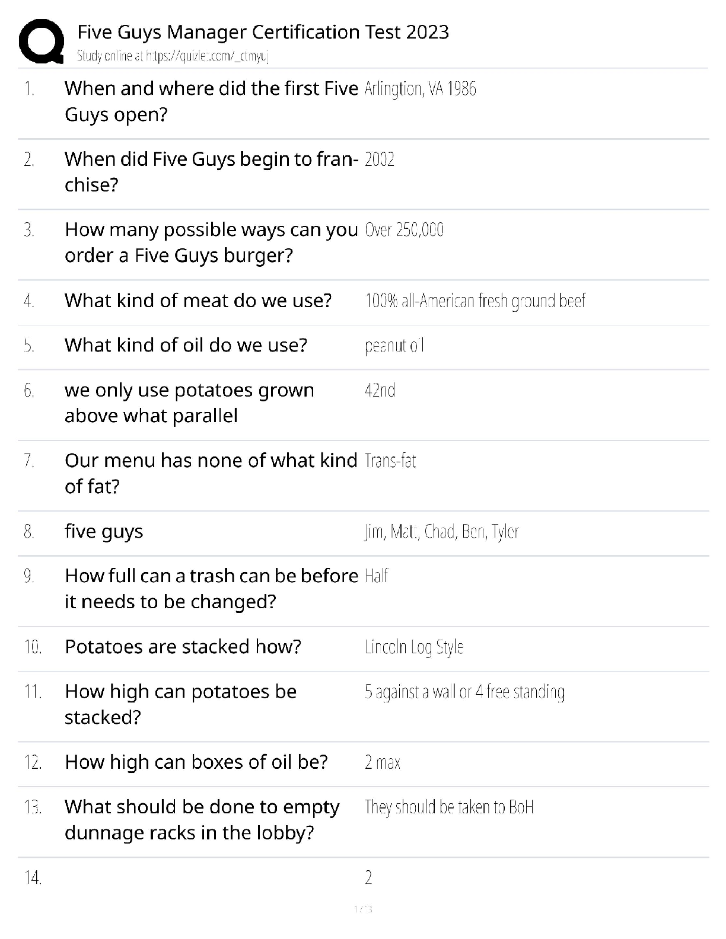Select question 'How high can boxes of oil be?'
The image size is (726, 939).
[x=196, y=762]
